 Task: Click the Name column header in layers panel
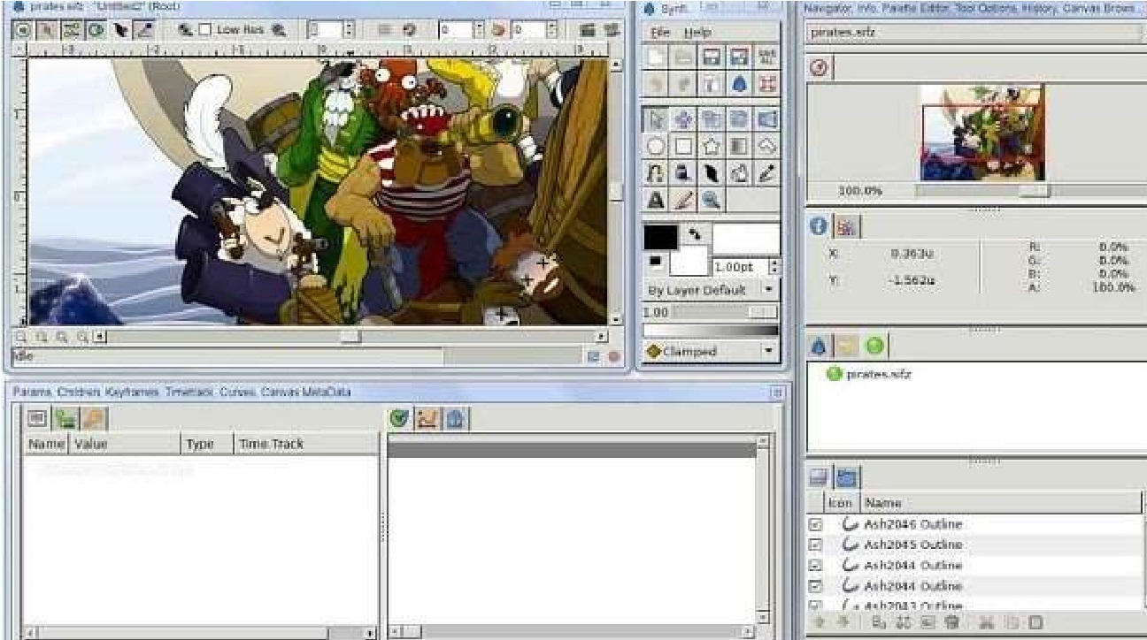(x=883, y=503)
